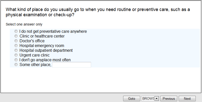202x102 pixels.
Task: Select 'Hospital emergency room' radio button
Action: tap(16, 46)
